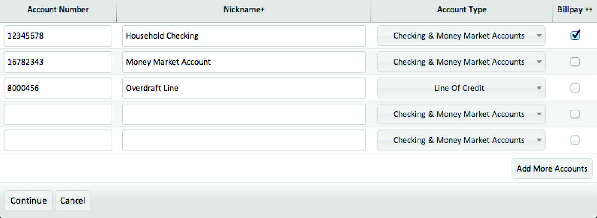The width and height of the screenshot is (597, 218).
Task: Click the Household Checking nickname field
Action: (x=244, y=36)
